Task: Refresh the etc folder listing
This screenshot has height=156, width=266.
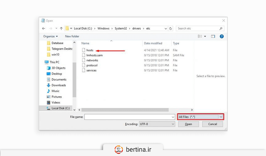Action: pyautogui.click(x=171, y=29)
